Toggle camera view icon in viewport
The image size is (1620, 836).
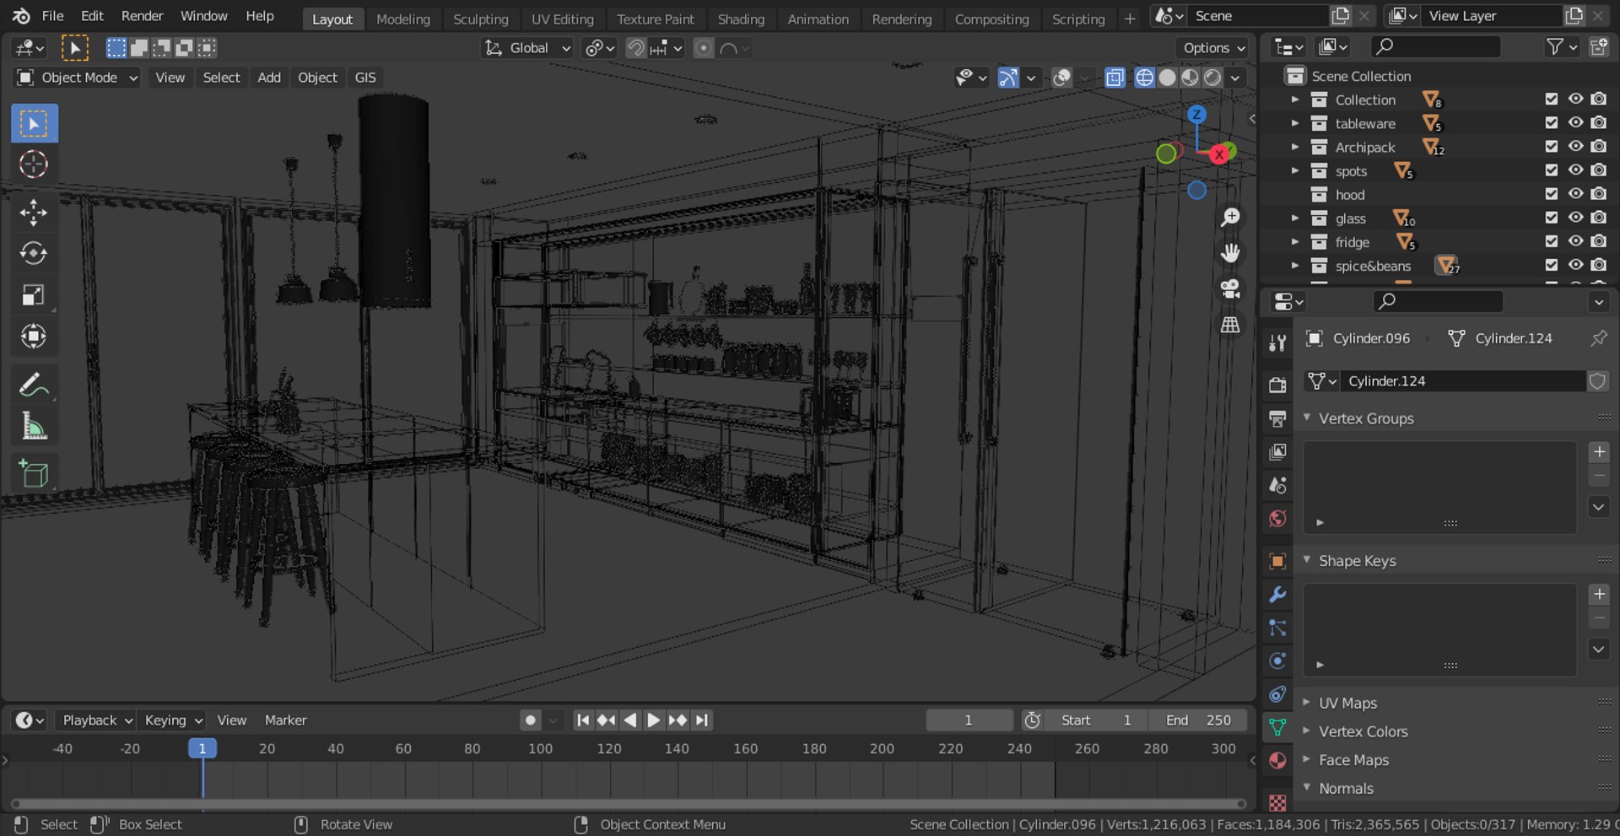[x=1230, y=289]
